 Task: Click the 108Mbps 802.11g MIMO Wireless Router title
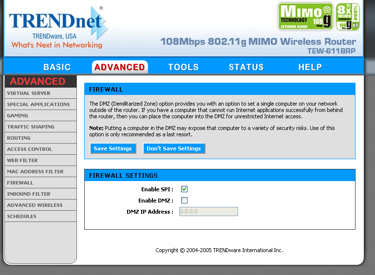(x=258, y=41)
